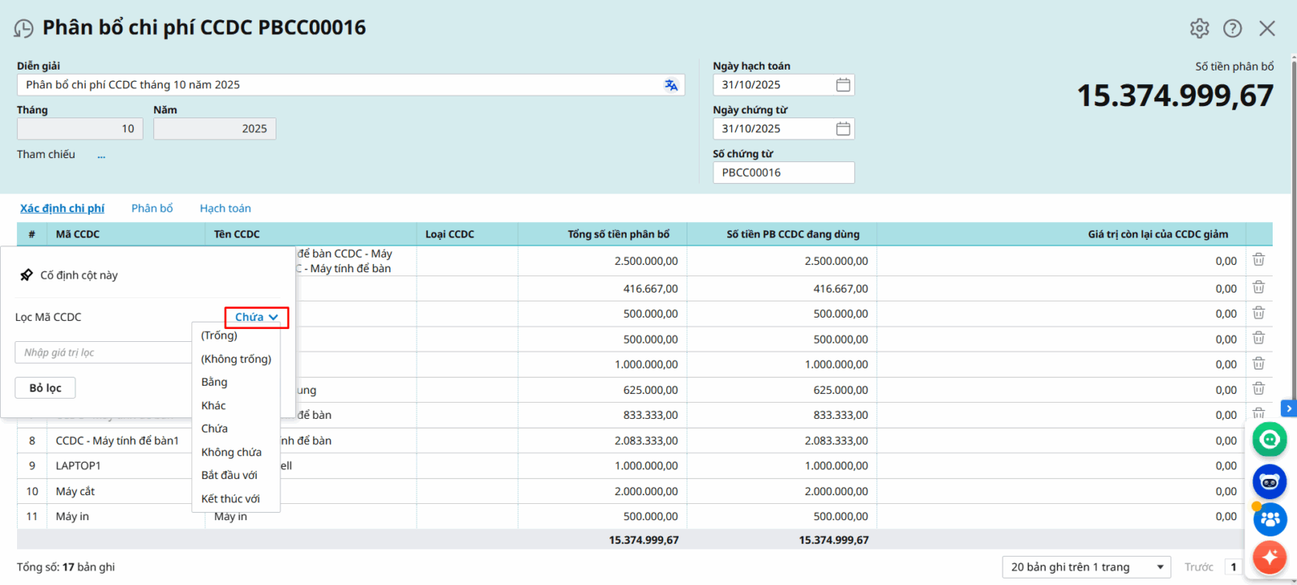Screen dimensions: 1297x585
Task: Click the settings gear icon
Action: [1199, 28]
